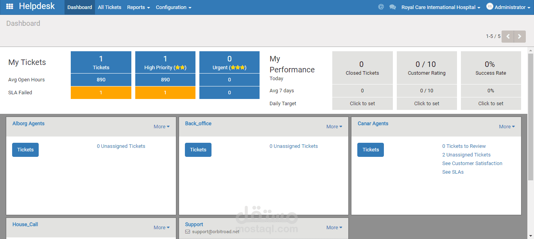Expand More on Alborg Agents card
Screen dimensions: 534x239
point(161,127)
